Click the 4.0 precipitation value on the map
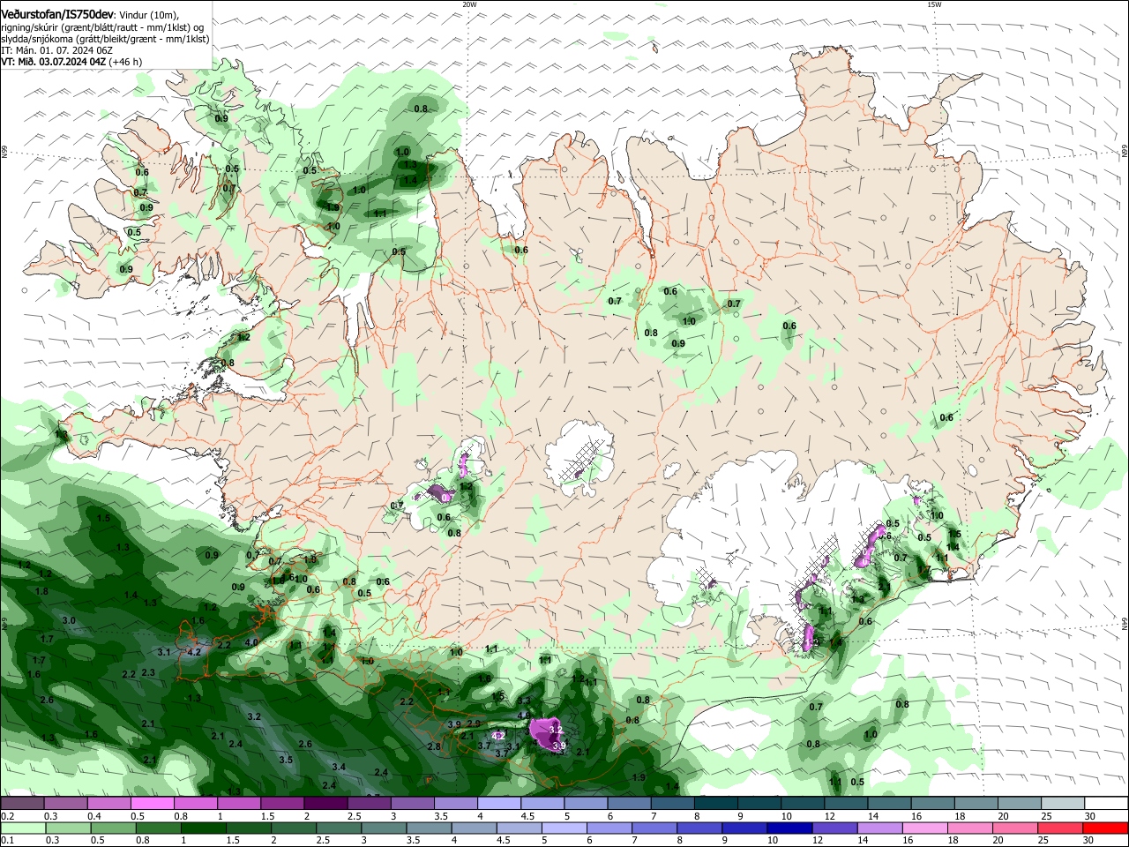The image size is (1129, 847). pyautogui.click(x=251, y=642)
